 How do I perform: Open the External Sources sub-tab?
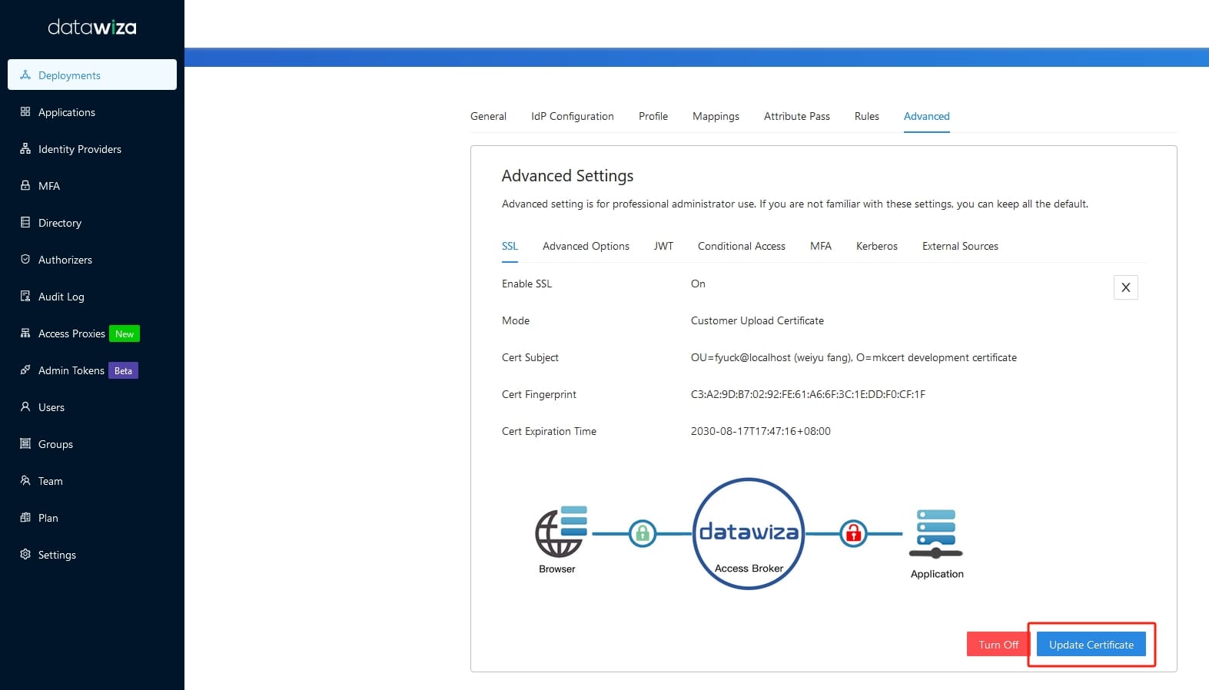[x=960, y=246]
